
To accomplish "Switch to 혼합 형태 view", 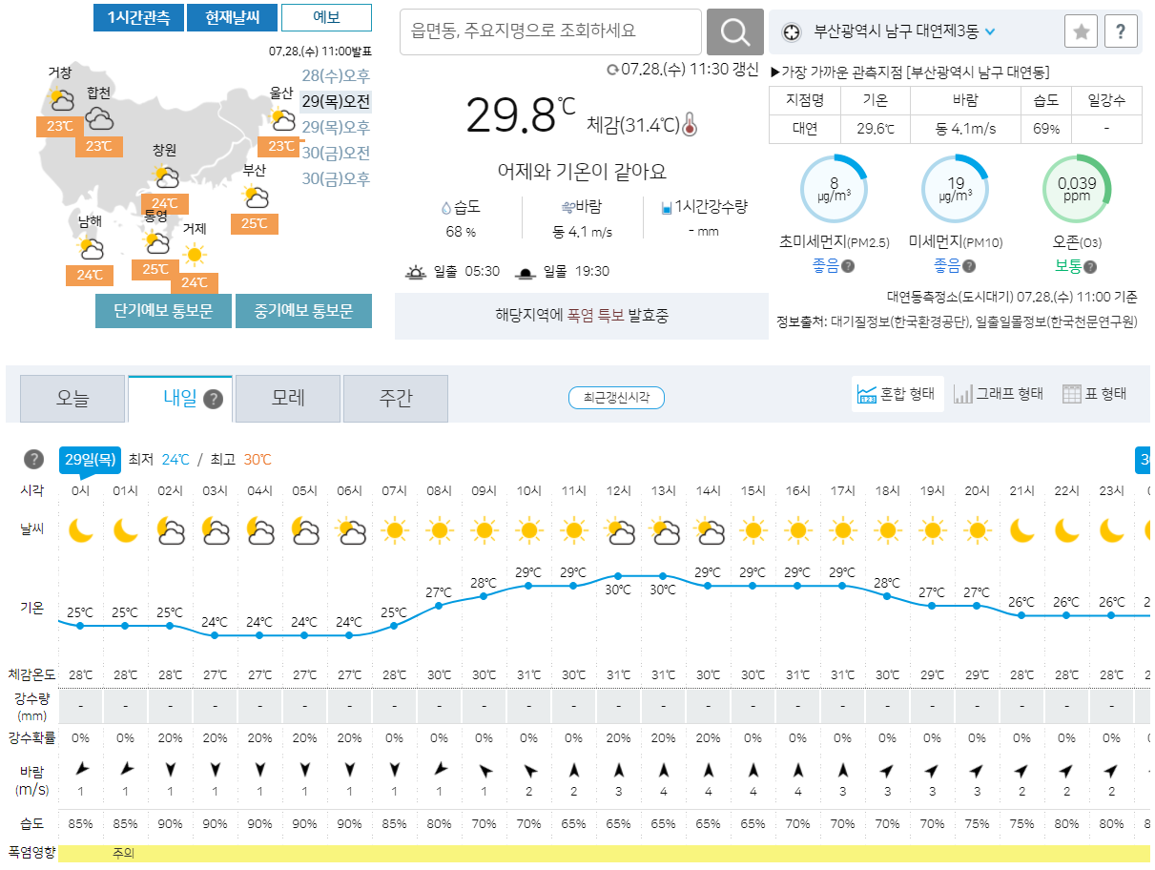I will 897,393.
